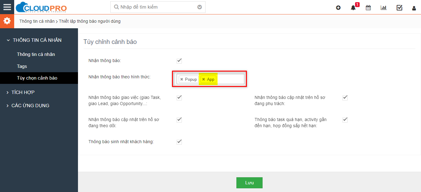Image resolution: width=421 pixels, height=192 pixels.
Task: Open the search box dropdown arrow
Action: pyautogui.click(x=200, y=7)
